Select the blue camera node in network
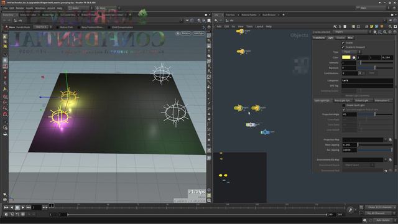 point(265,132)
